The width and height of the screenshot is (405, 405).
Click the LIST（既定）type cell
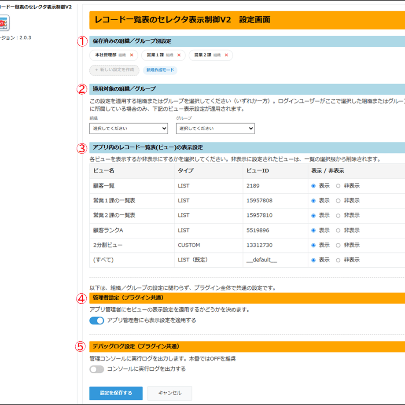[208, 260]
